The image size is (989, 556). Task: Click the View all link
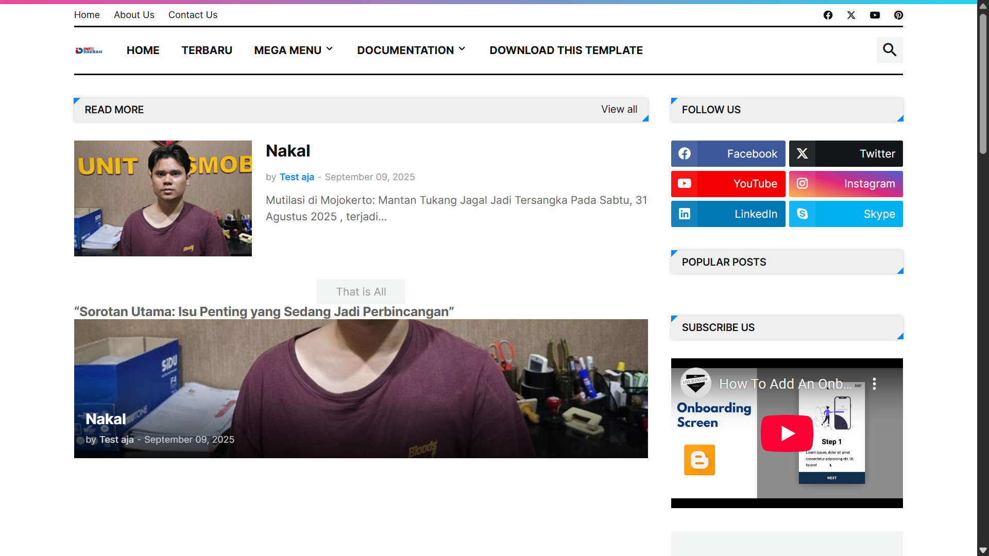(x=619, y=109)
